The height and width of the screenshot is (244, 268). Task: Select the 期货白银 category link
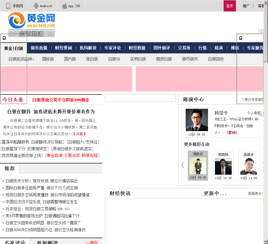click(x=164, y=59)
